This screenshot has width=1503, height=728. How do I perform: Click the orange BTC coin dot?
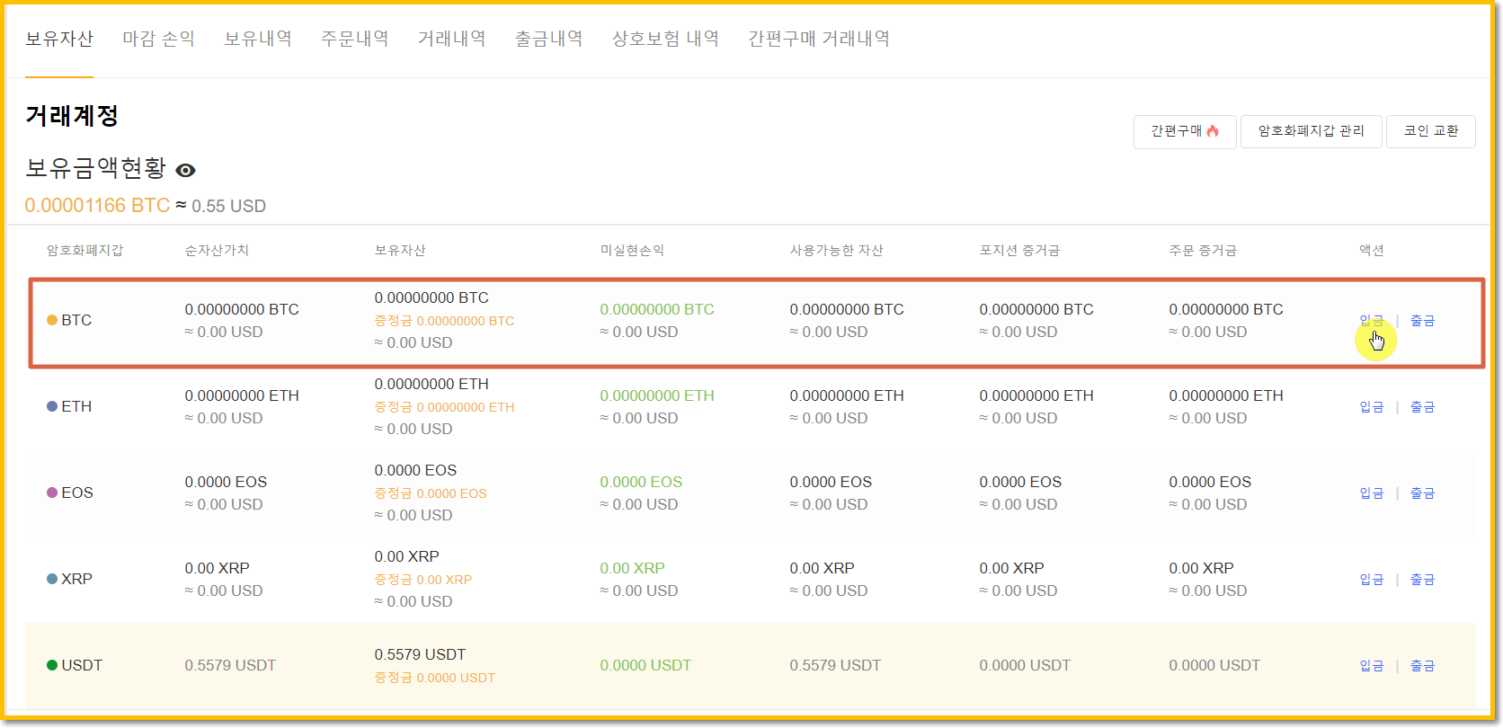point(52,320)
